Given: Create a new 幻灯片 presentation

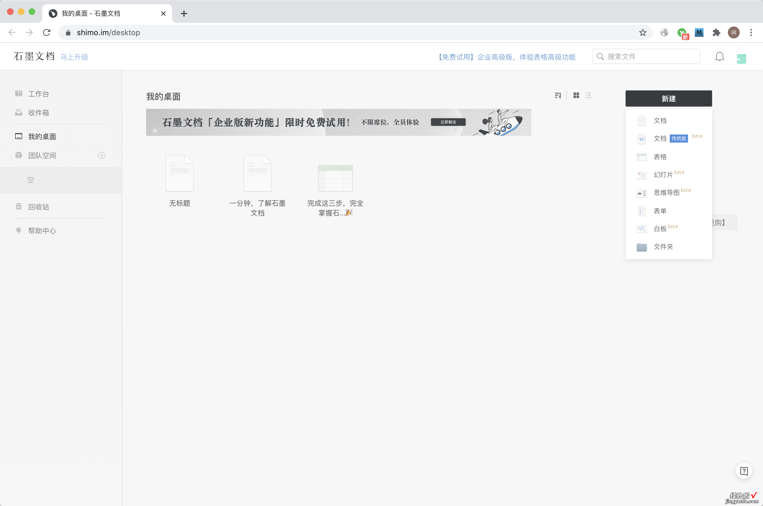Looking at the screenshot, I should 669,175.
